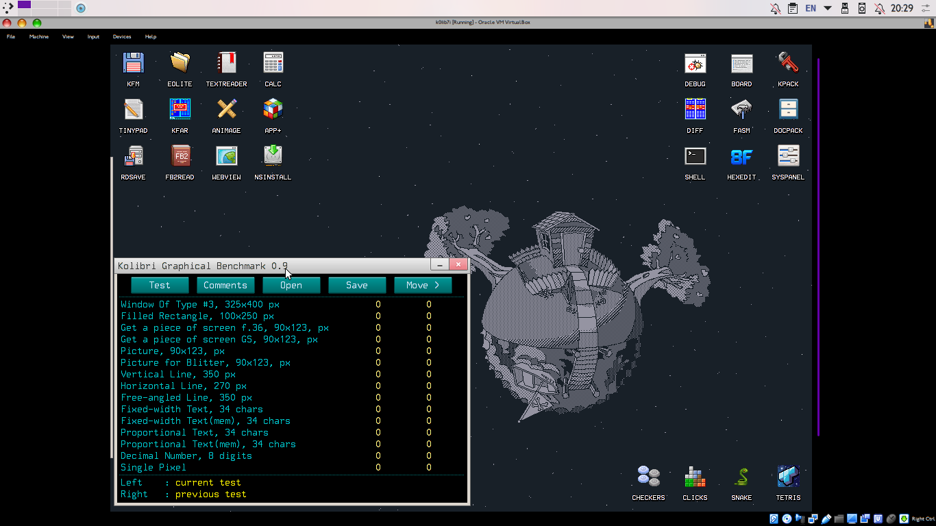The width and height of the screenshot is (936, 526).
Task: Click the EN language indicator
Action: [x=811, y=8]
